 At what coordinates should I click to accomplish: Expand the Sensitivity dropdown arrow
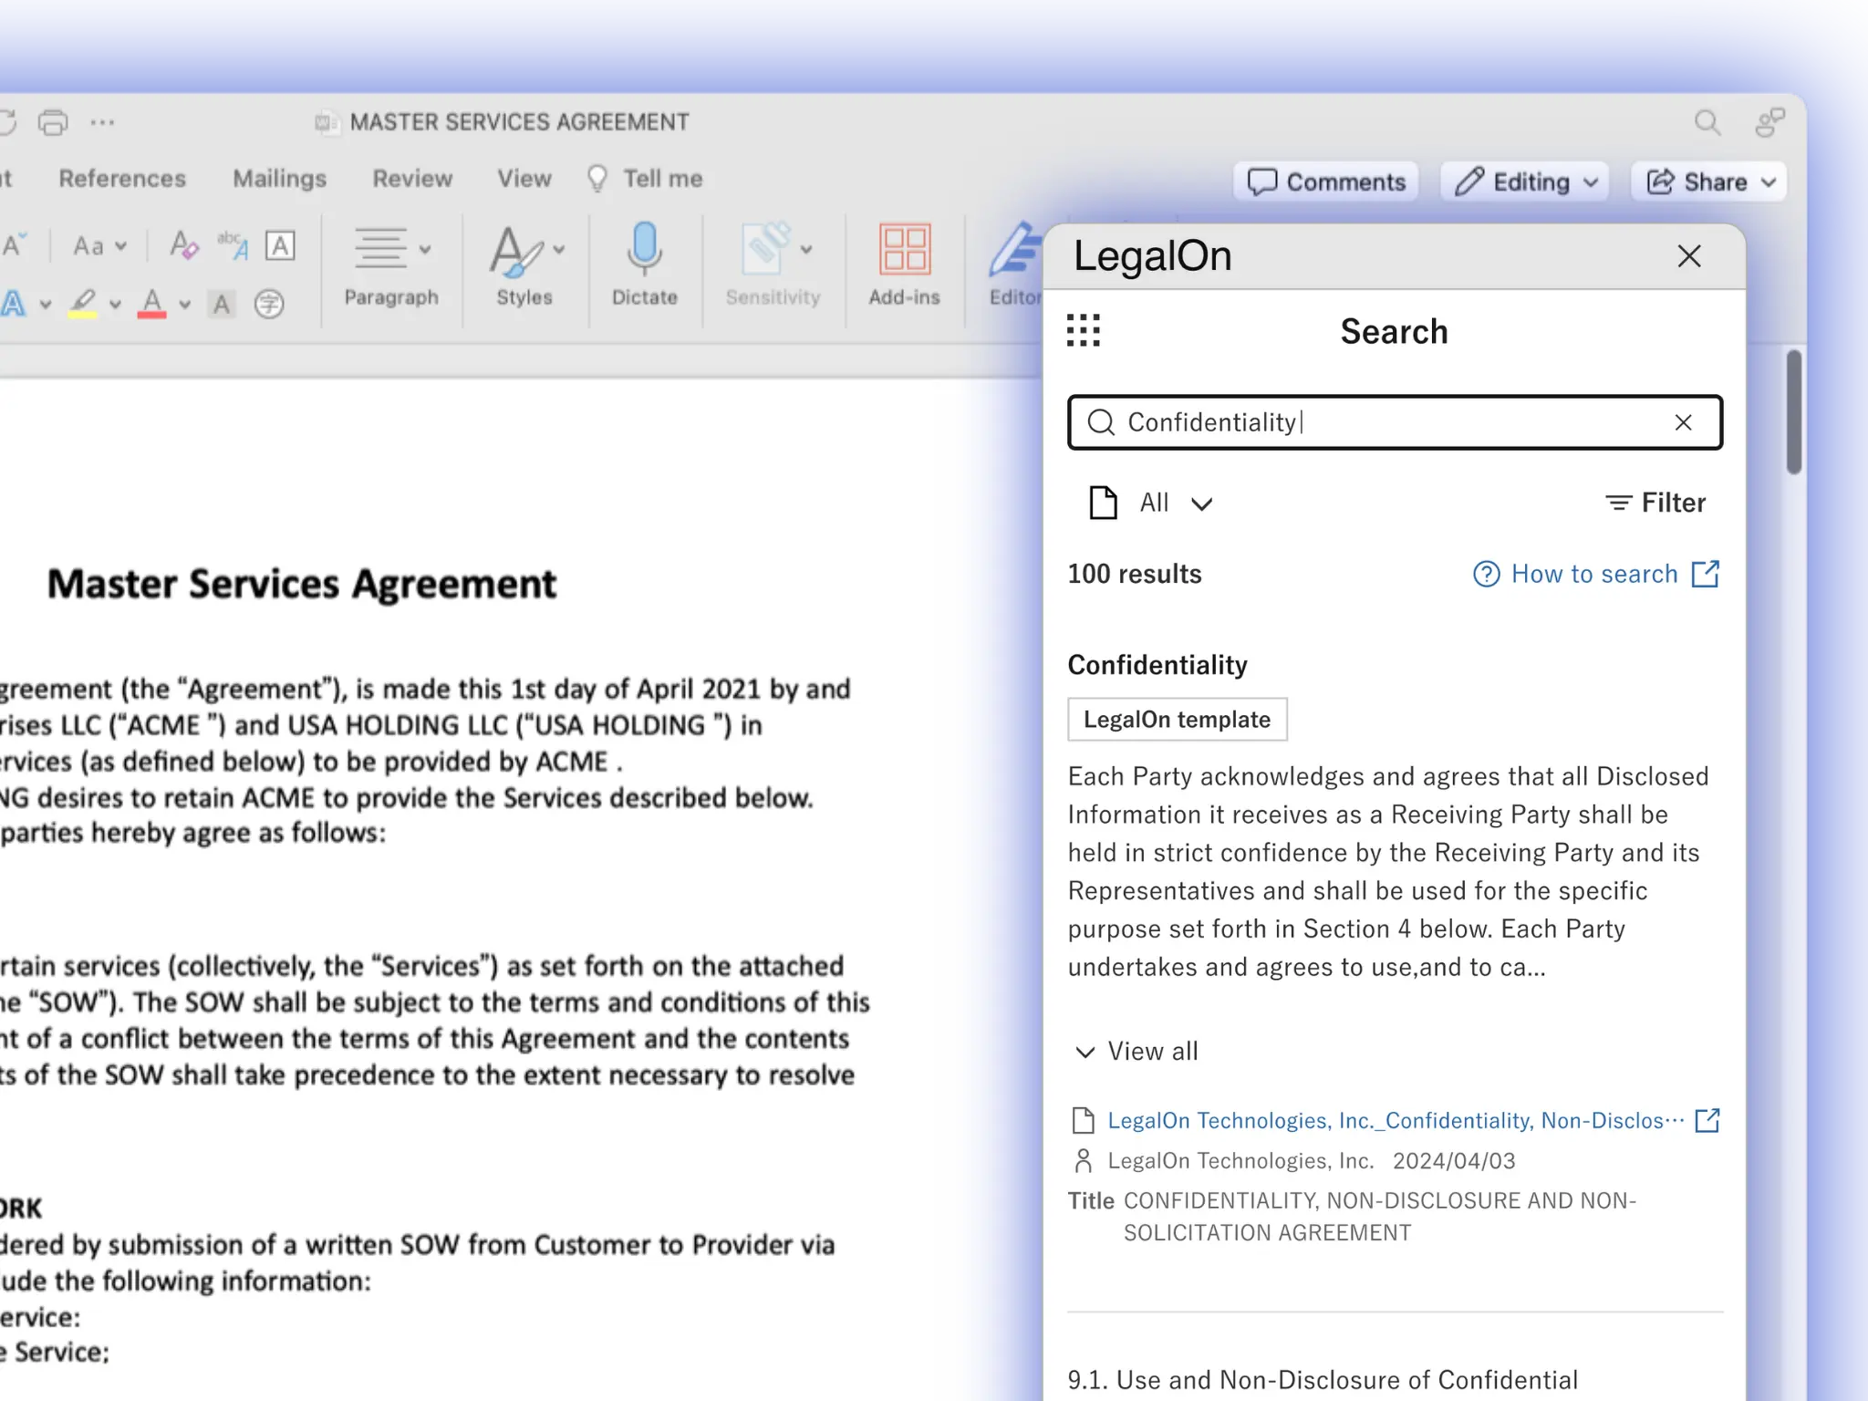(x=806, y=249)
